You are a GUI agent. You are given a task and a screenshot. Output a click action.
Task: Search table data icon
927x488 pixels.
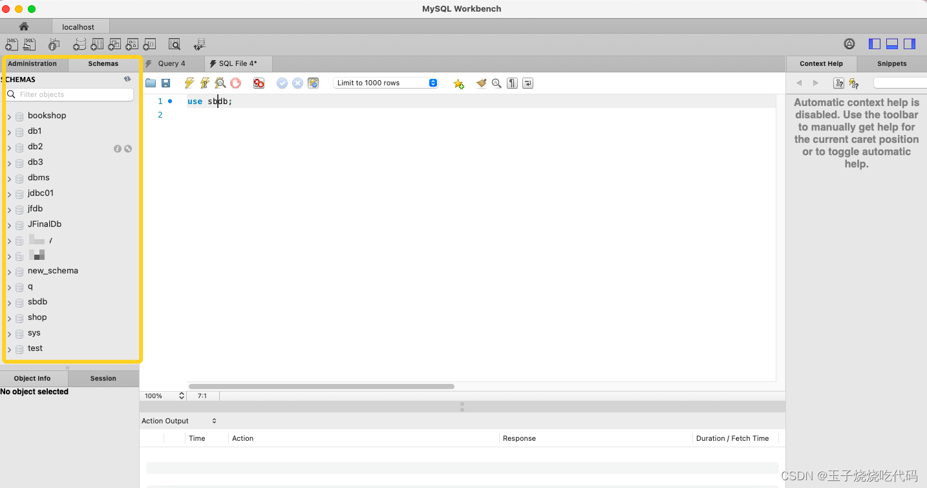point(175,44)
